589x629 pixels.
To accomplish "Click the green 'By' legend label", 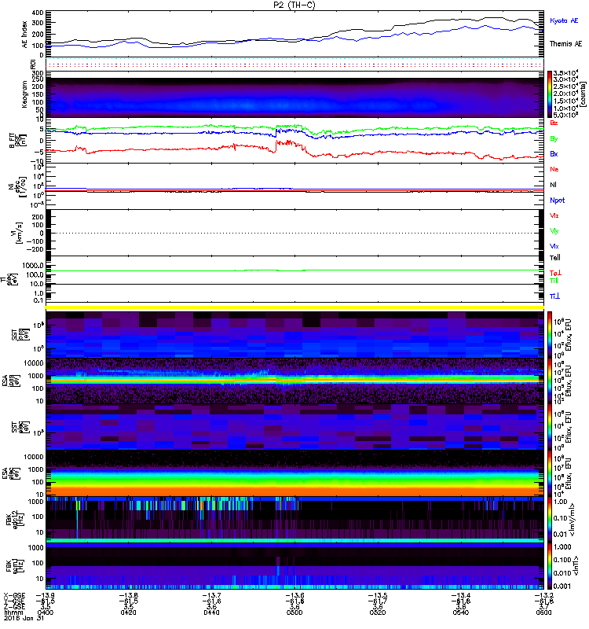I will coord(554,139).
